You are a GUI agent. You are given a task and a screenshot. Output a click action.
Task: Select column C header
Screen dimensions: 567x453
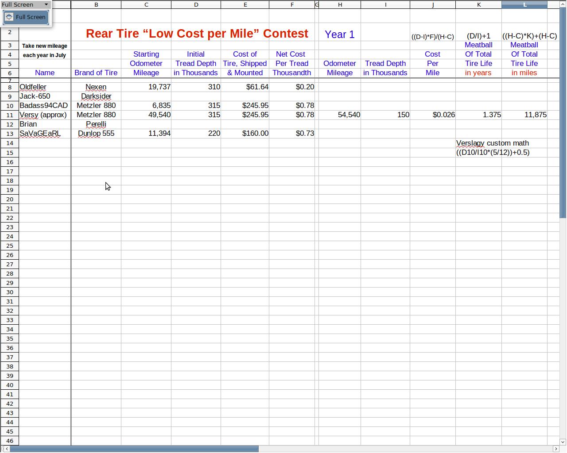[146, 4]
